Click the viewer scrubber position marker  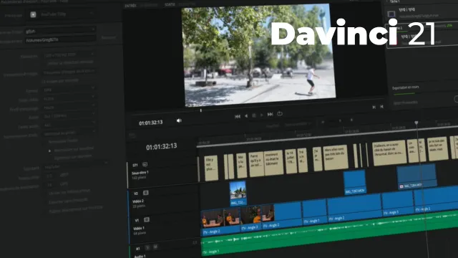[x=200, y=110]
